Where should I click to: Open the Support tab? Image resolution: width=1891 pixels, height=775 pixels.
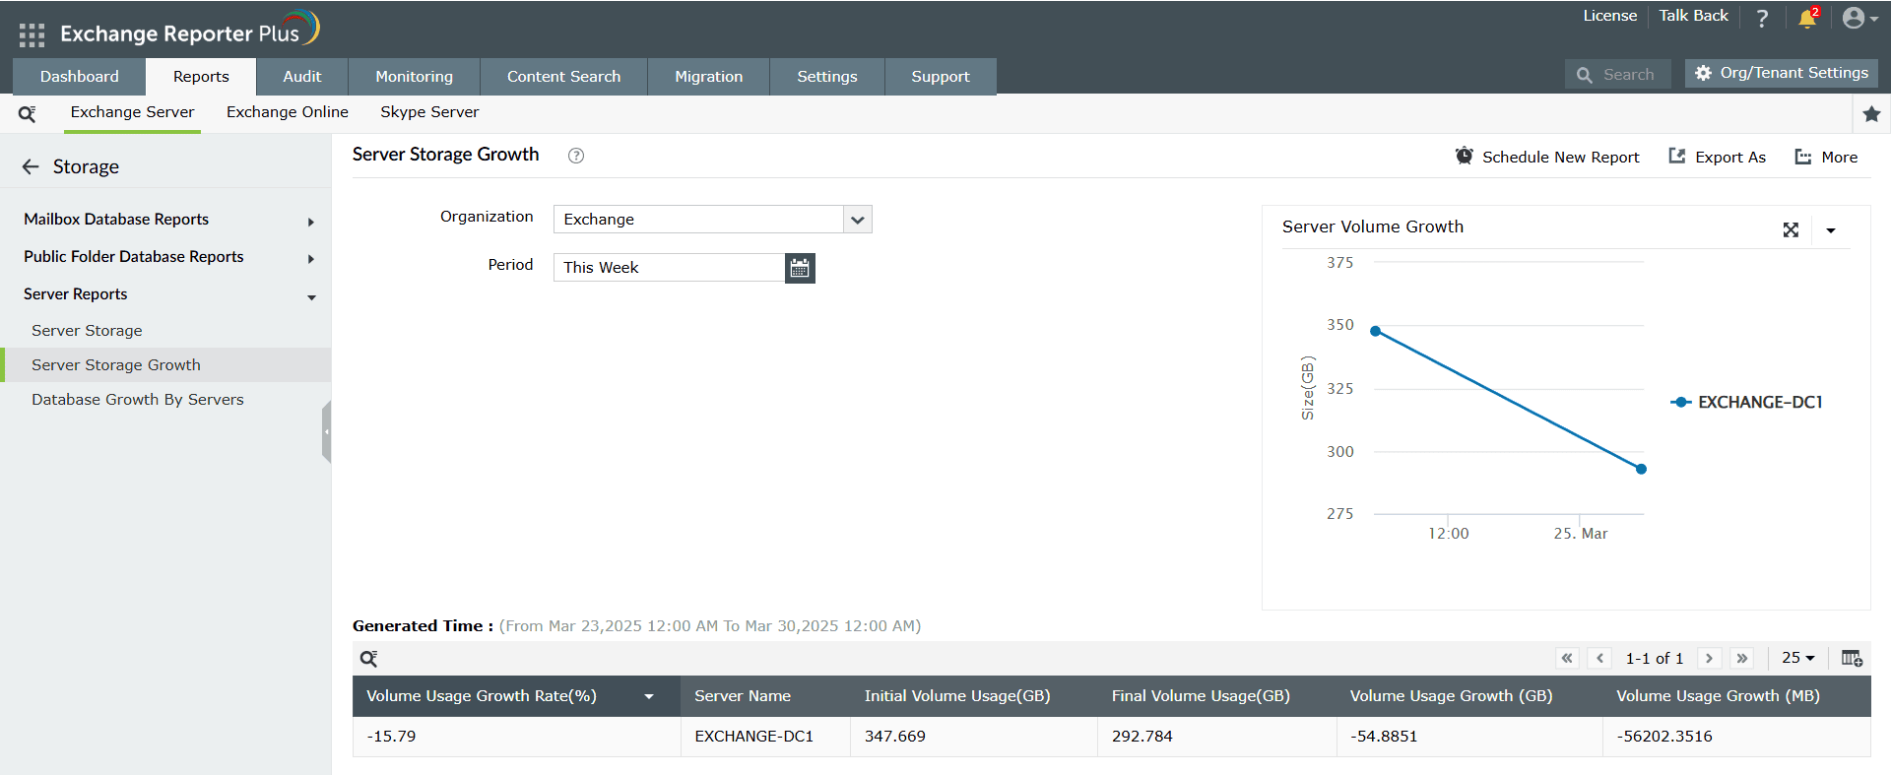tap(941, 77)
